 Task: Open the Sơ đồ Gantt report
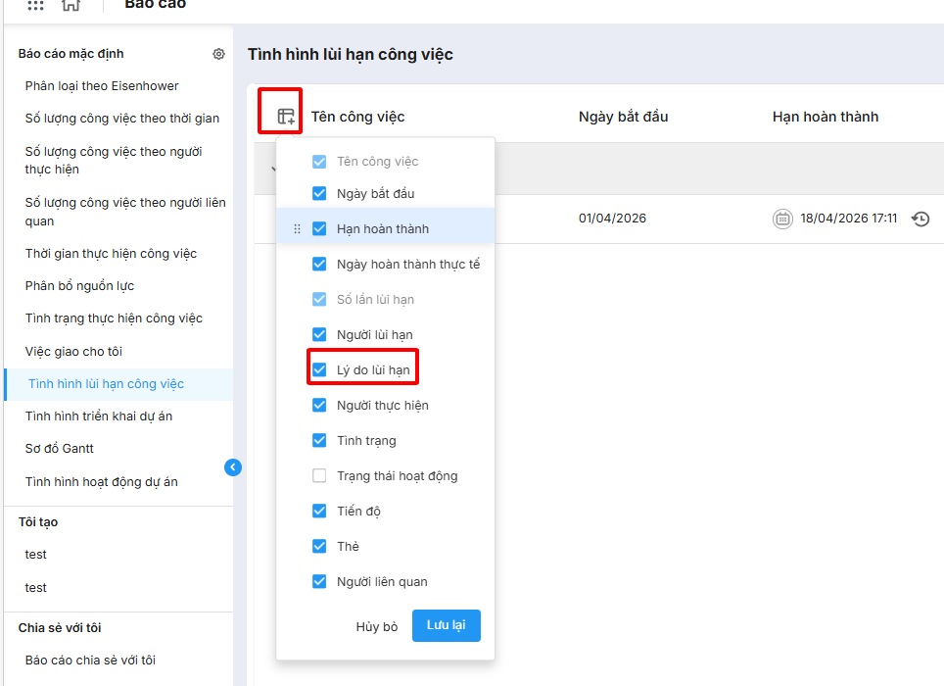pyautogui.click(x=60, y=449)
